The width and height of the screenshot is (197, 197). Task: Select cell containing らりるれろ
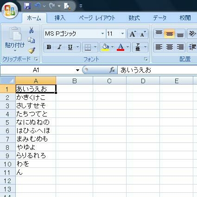[x=36, y=155]
